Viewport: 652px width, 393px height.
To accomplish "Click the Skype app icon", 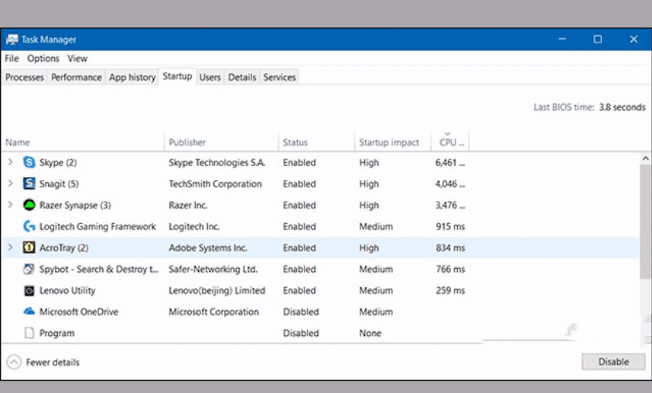I will coord(29,162).
